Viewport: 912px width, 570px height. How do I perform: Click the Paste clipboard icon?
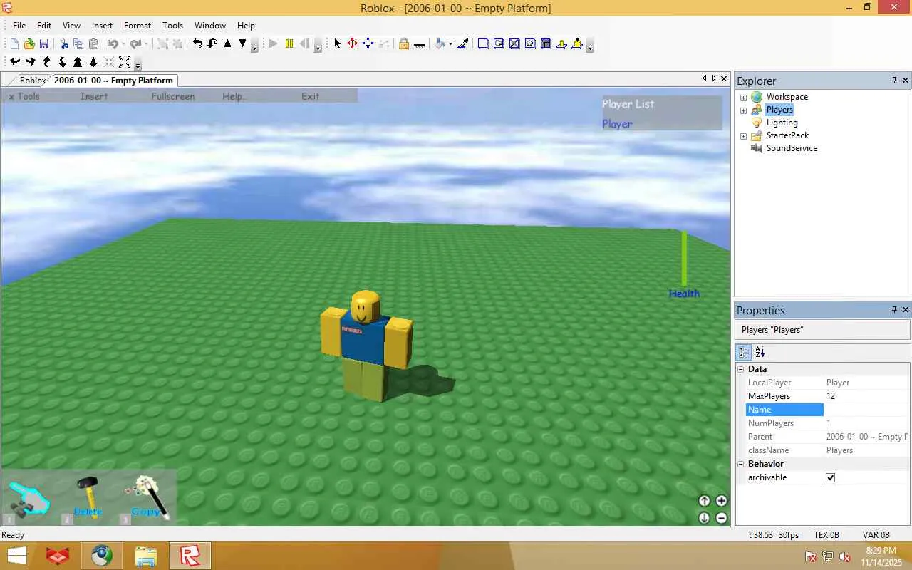(93, 44)
